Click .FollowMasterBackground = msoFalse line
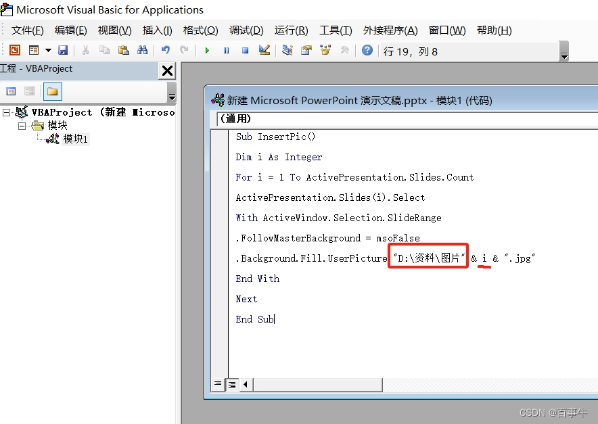598x424 pixels. tap(327, 238)
